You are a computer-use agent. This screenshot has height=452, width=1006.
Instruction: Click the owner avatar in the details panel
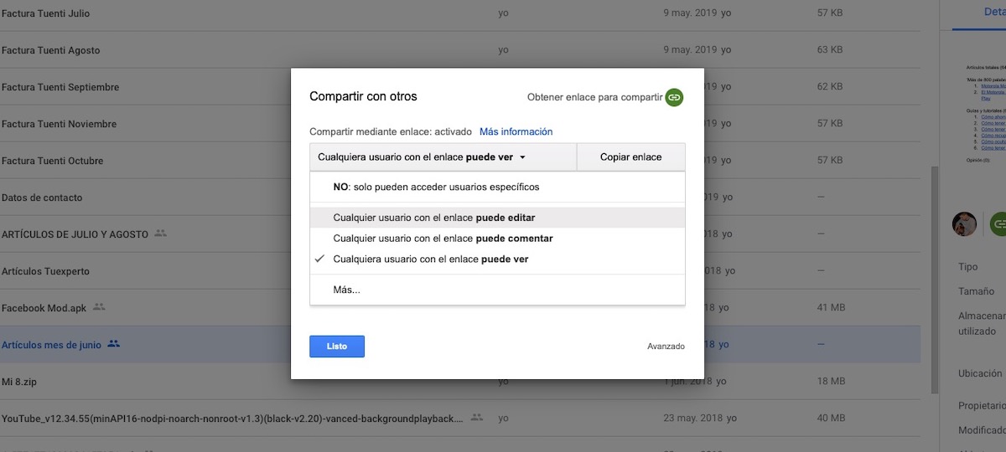coord(964,223)
